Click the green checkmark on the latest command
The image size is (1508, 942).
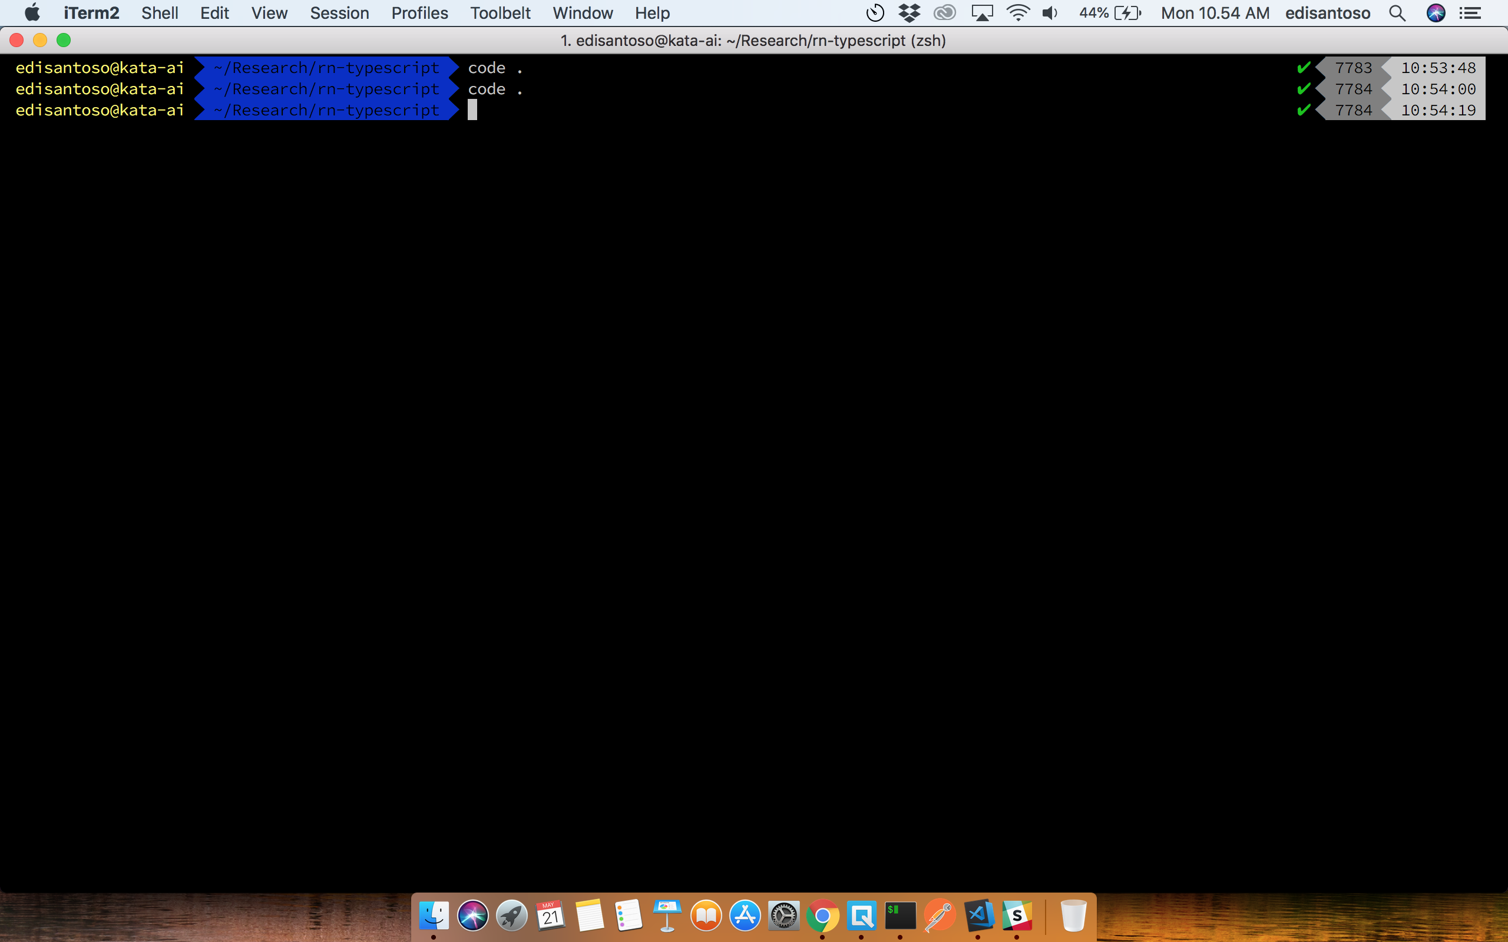(1303, 110)
